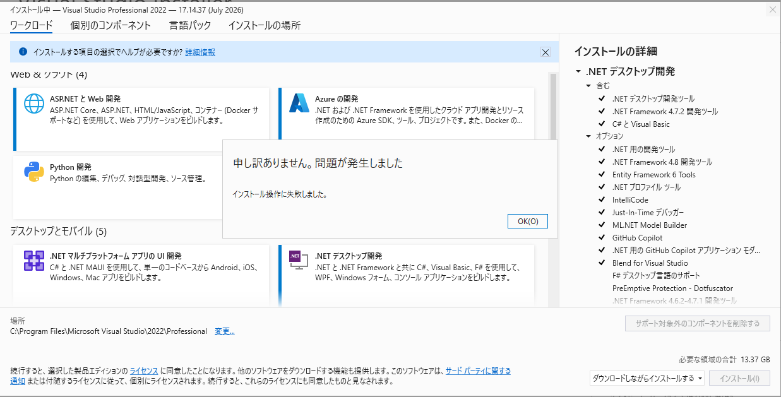Screen dimensions: 781x397
Task: Uncheck ML.NET Model Builder option
Action: (x=602, y=225)
